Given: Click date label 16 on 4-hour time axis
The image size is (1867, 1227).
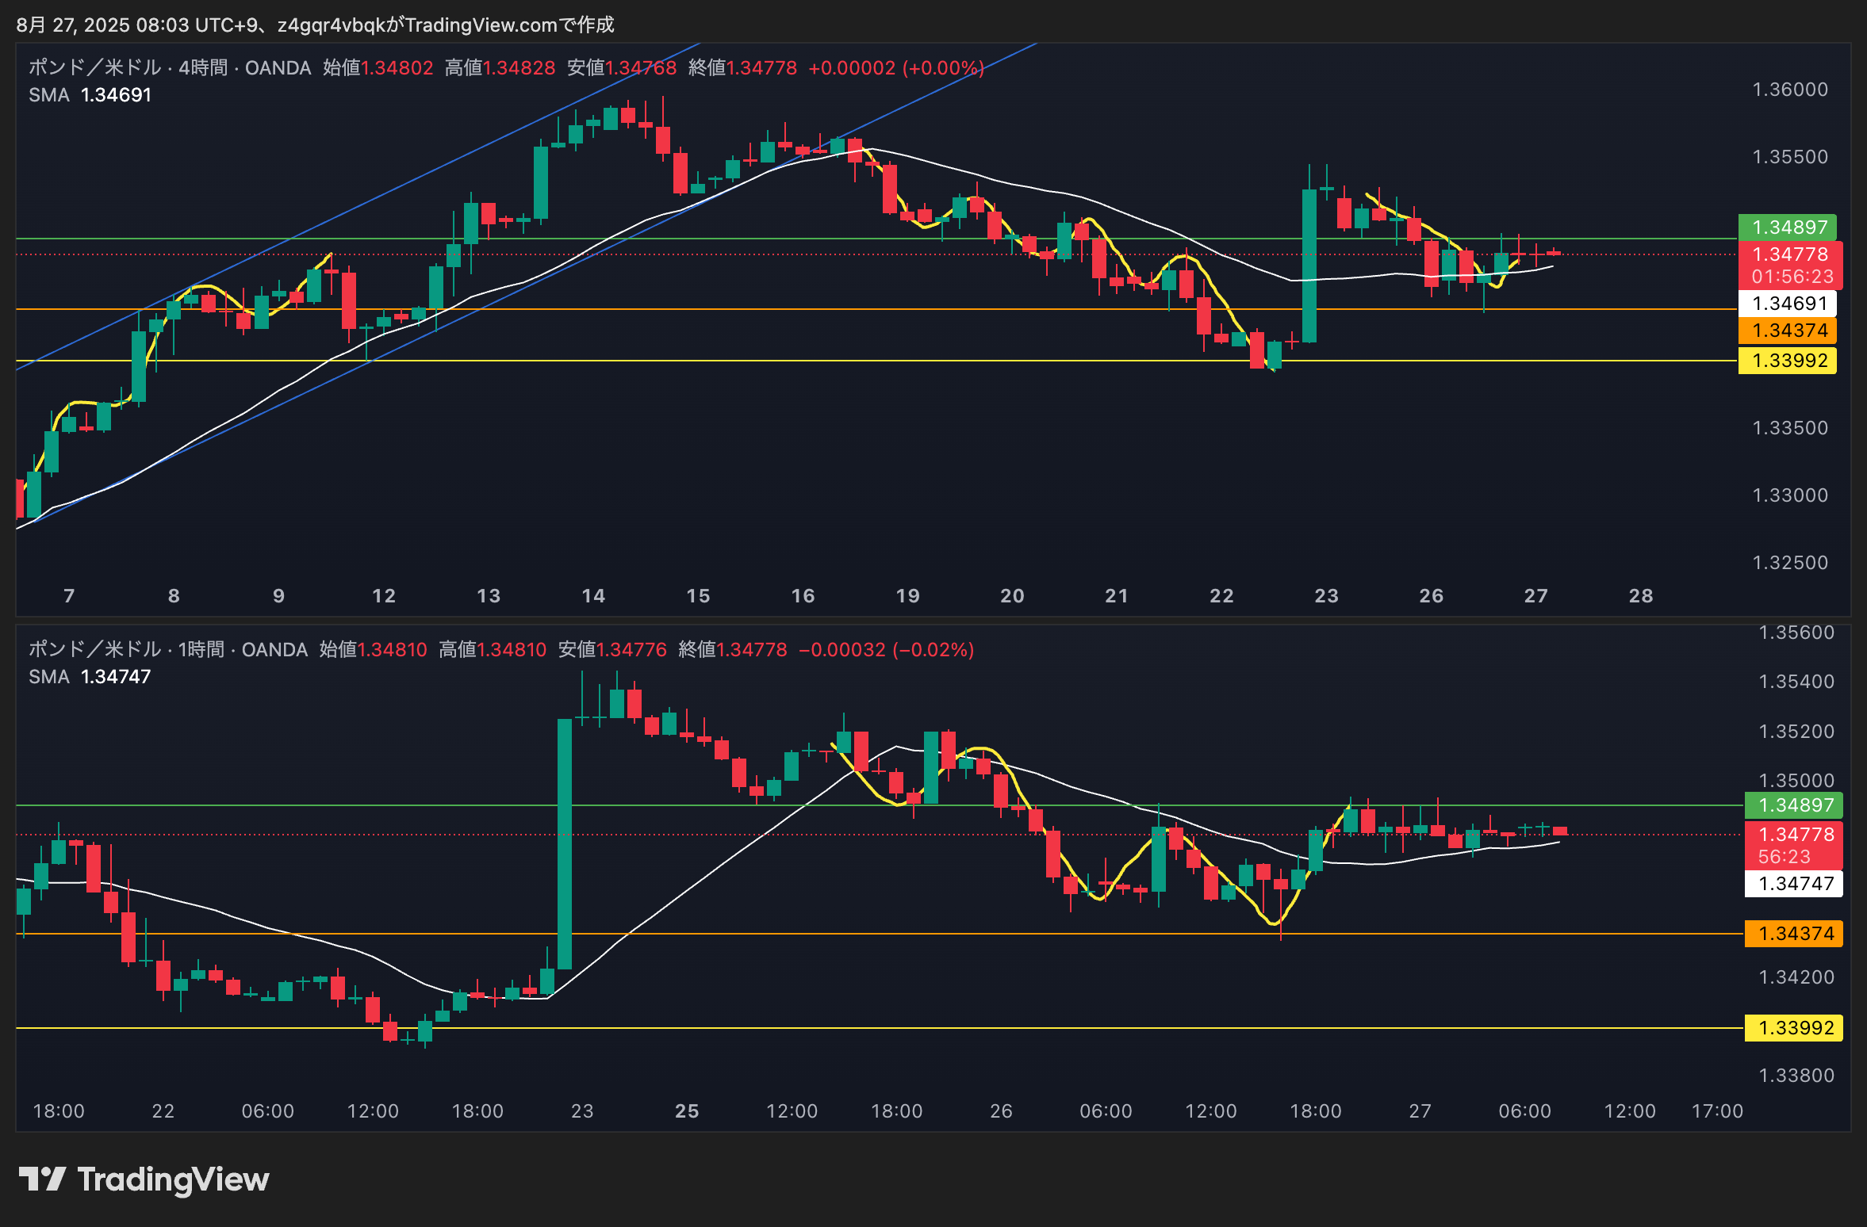Looking at the screenshot, I should pyautogui.click(x=803, y=596).
